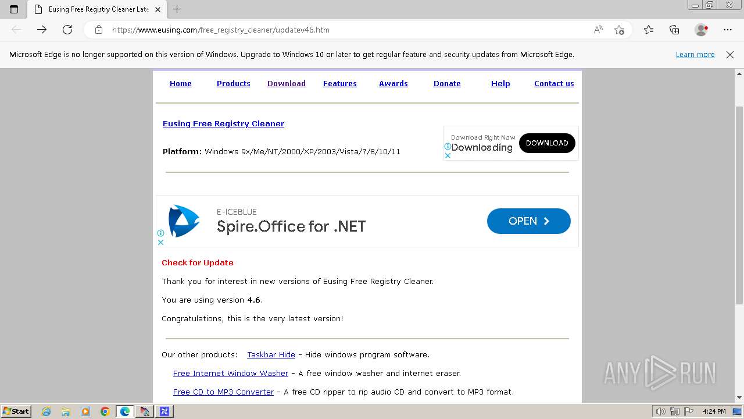View site information lock icon

pyautogui.click(x=99, y=30)
